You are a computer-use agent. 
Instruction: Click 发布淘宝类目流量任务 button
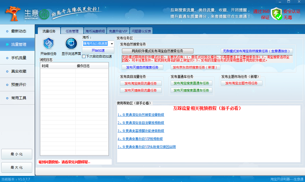(141, 83)
